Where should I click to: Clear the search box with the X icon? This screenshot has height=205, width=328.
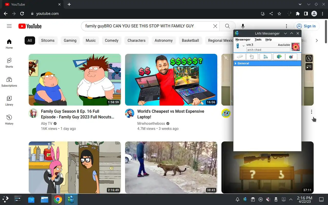tap(215, 26)
